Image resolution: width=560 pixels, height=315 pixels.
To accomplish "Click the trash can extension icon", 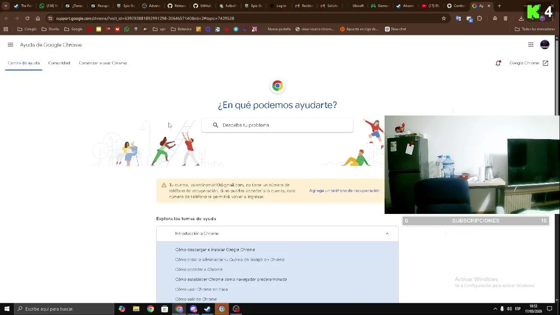I will [505, 18].
